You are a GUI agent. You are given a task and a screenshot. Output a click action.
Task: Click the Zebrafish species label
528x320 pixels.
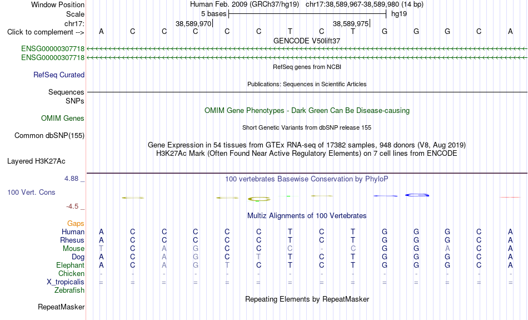[x=69, y=291]
